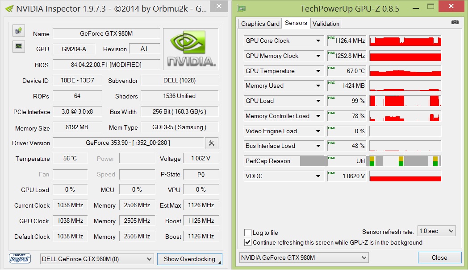
Task: Click the Subvendor DELL (1028) field
Action: [180, 80]
